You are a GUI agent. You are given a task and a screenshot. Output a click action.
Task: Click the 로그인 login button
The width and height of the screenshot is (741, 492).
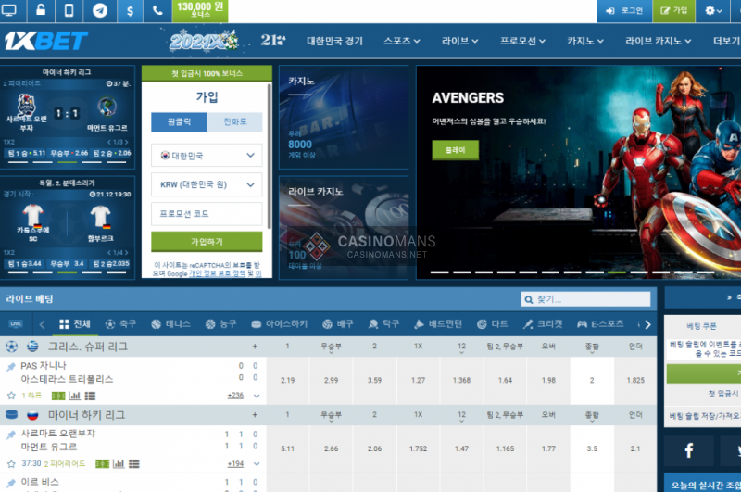[x=624, y=10]
